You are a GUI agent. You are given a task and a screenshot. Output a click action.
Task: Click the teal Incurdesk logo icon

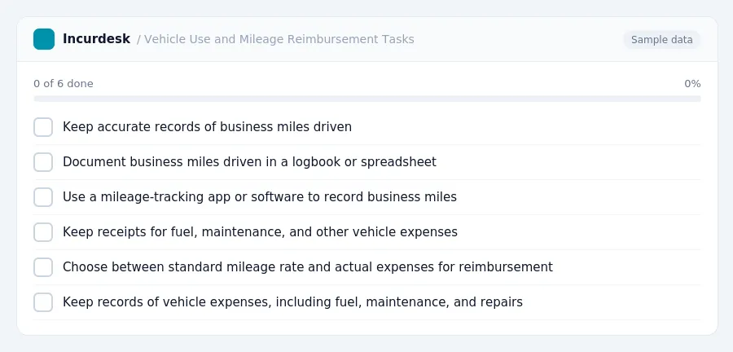coord(44,39)
